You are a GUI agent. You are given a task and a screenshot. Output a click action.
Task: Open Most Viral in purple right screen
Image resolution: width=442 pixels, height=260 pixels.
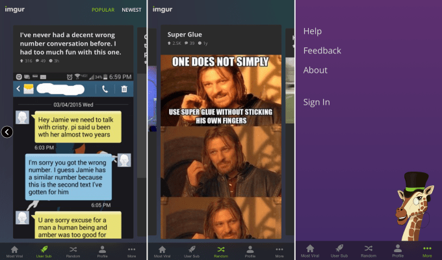(x=310, y=251)
